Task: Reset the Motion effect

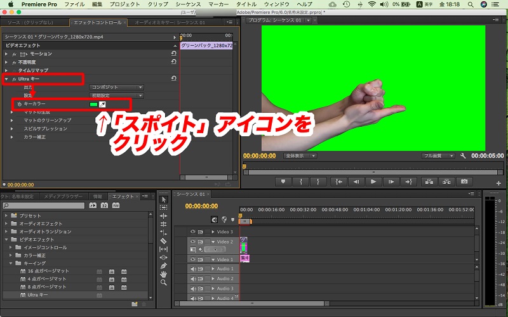Action: (173, 53)
